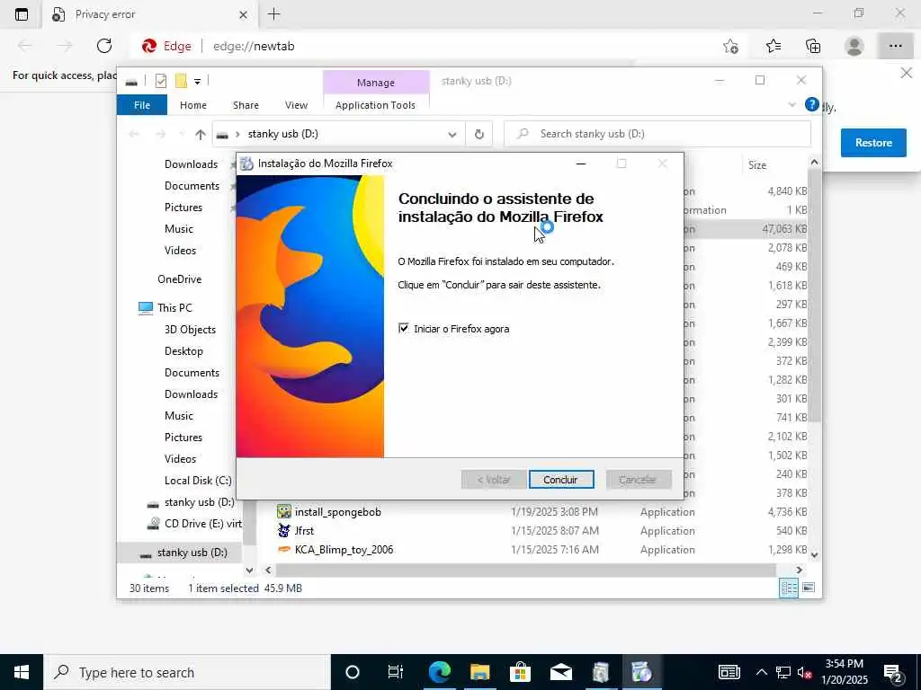Open Edge Favorites list icon
The image size is (921, 690).
773,46
